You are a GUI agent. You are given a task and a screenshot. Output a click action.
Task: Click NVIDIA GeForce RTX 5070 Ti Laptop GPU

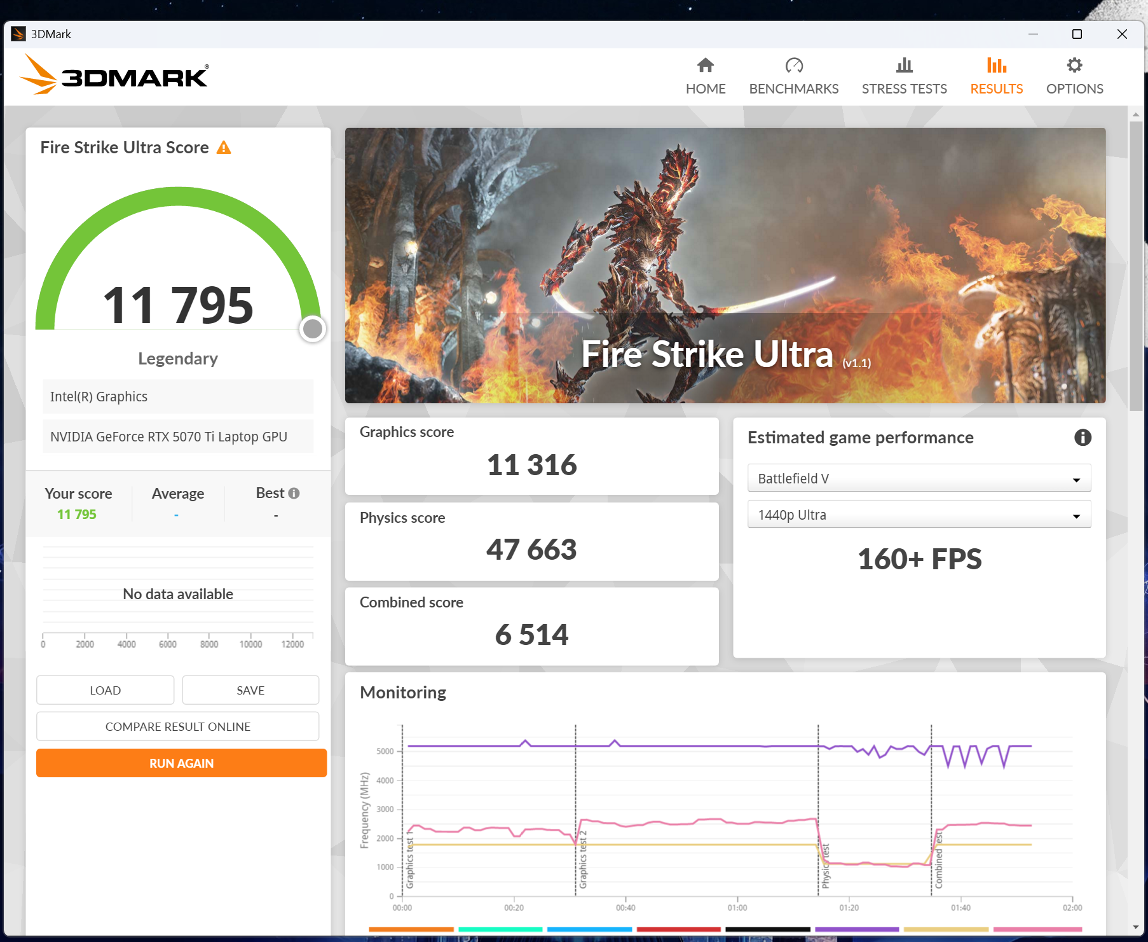click(x=178, y=437)
